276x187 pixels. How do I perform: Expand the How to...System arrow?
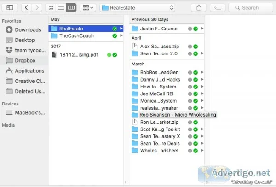pos(202,87)
